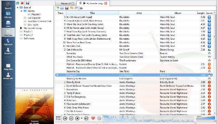Ban the current track with the grey icon
This screenshot has height=124, width=218.
(x=99, y=118)
